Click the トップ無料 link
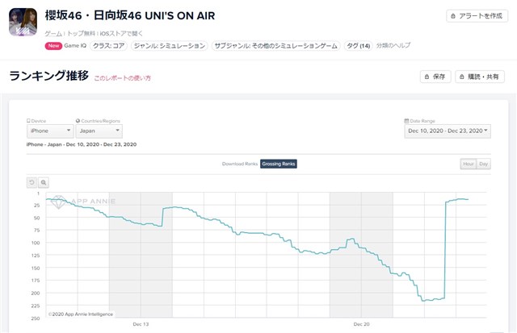The width and height of the screenshot is (517, 333). 81,33
